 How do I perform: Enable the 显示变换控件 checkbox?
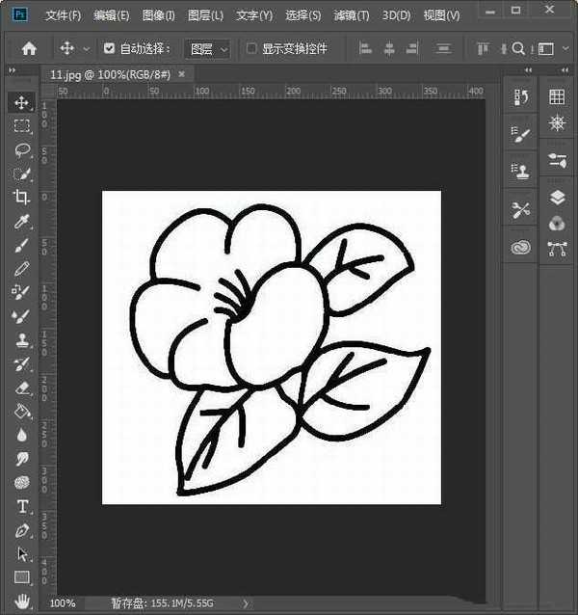coord(251,48)
